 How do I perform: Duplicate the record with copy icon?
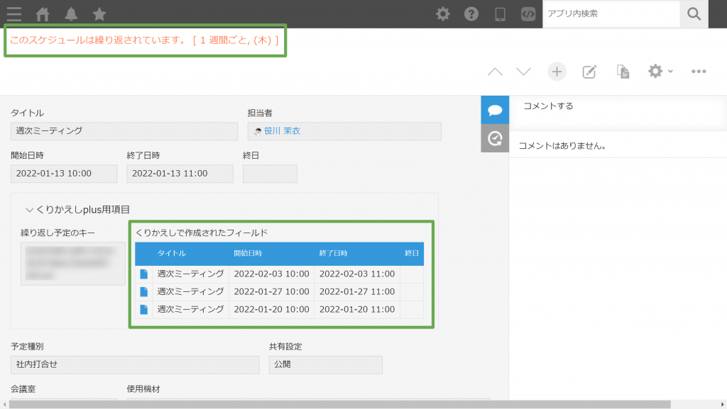(x=623, y=72)
